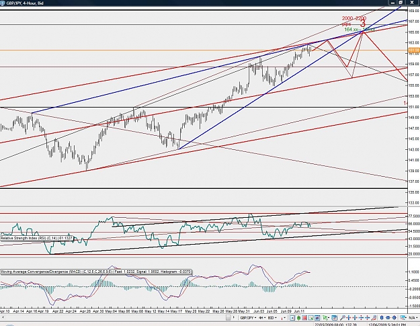Select the green candlestick chart icon

(x=298, y=318)
